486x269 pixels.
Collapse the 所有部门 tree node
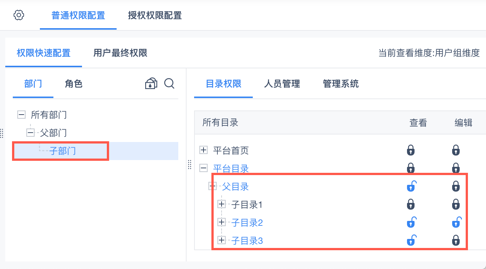(21, 115)
